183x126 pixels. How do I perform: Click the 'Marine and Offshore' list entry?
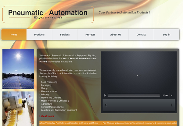[51, 98]
